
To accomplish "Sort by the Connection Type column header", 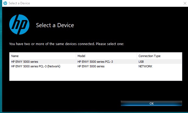I will pyautogui.click(x=159, y=56).
